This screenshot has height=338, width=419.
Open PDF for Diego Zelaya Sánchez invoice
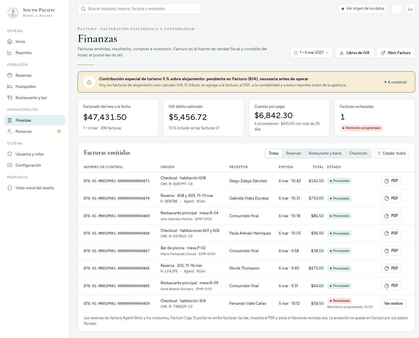pyautogui.click(x=391, y=181)
